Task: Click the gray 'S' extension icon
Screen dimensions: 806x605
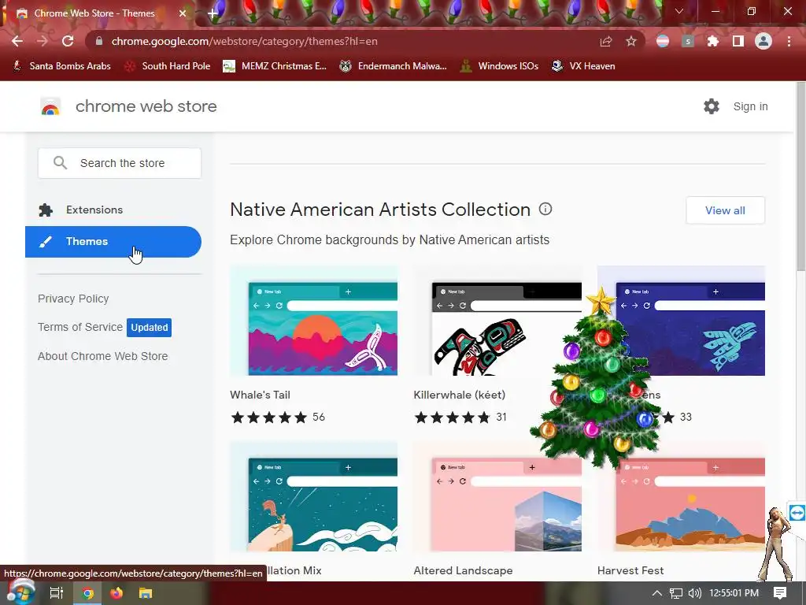Action: point(688,41)
